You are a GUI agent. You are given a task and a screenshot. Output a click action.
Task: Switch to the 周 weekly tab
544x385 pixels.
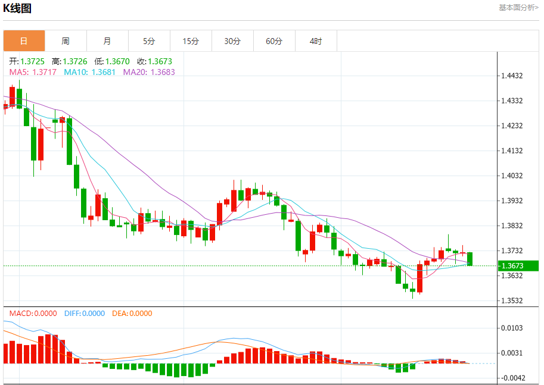click(x=66, y=41)
